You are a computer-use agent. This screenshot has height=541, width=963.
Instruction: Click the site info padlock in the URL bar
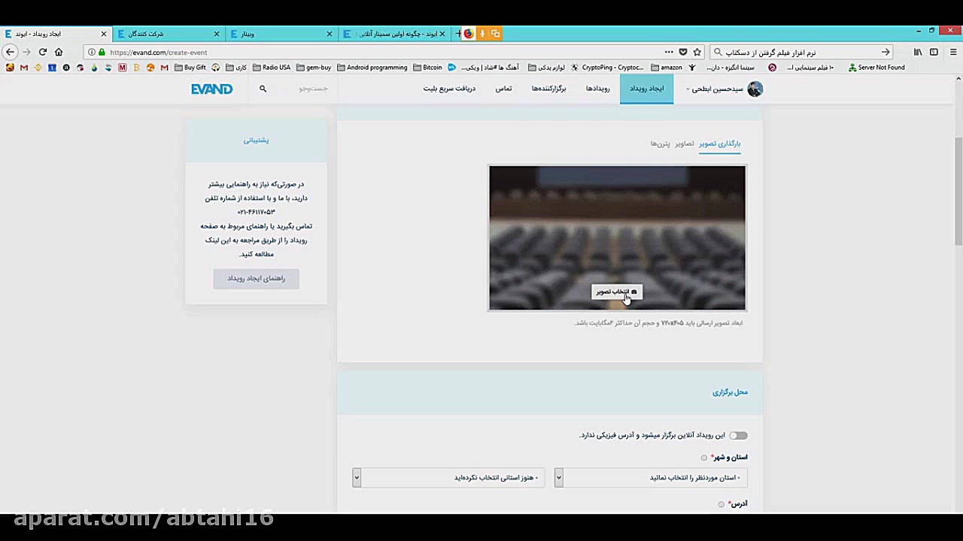pyautogui.click(x=102, y=52)
